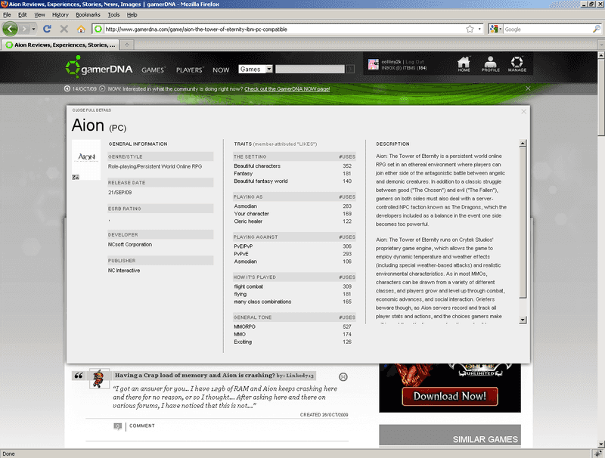The height and width of the screenshot is (458, 605).
Task: Click the gamerDNA site search field
Action: (310, 70)
